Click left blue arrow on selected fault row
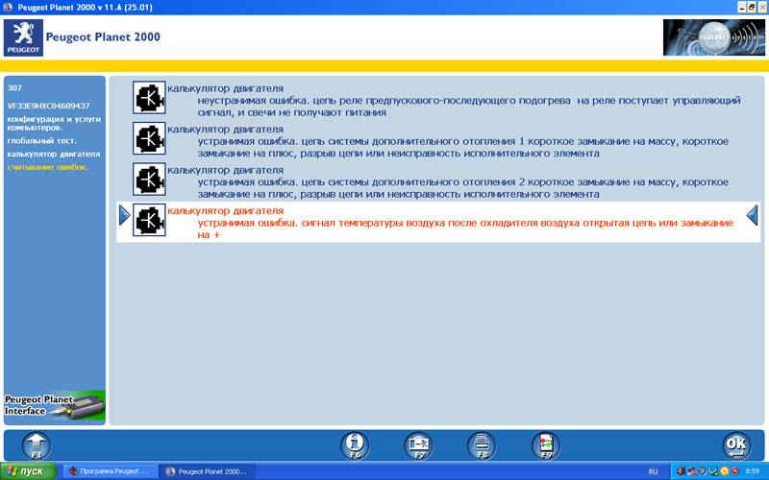 click(x=124, y=217)
